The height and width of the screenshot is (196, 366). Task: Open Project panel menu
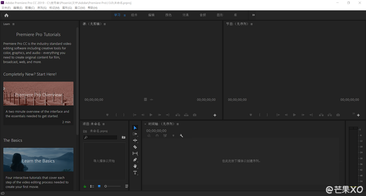tap(104, 124)
